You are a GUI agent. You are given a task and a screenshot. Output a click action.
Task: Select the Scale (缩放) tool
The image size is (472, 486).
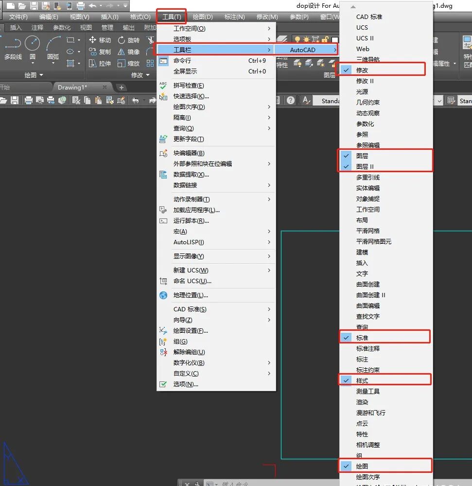pos(128,63)
